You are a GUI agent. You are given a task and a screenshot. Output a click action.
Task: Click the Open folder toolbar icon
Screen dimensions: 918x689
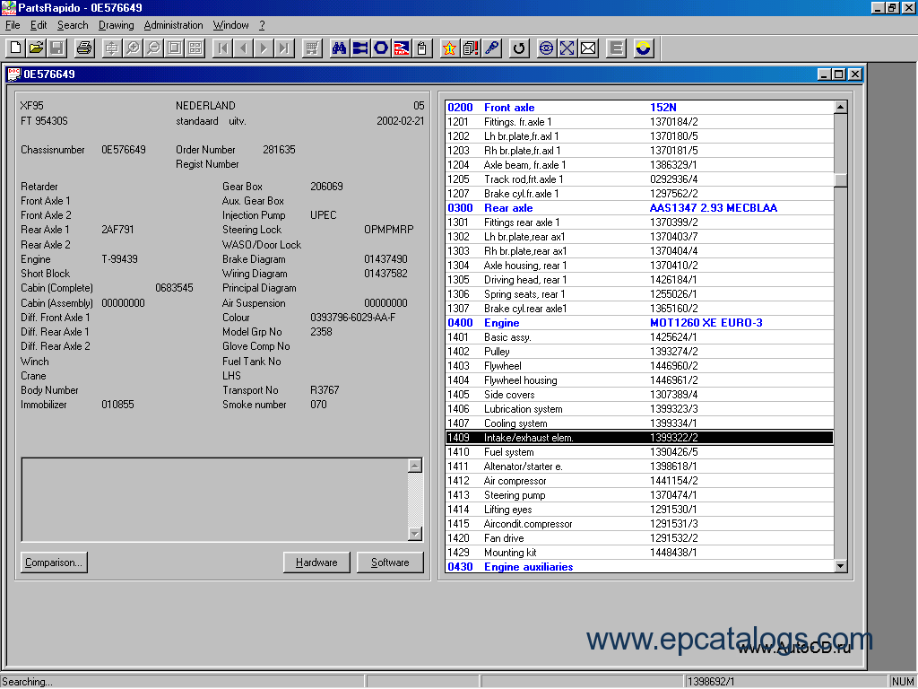(36, 48)
